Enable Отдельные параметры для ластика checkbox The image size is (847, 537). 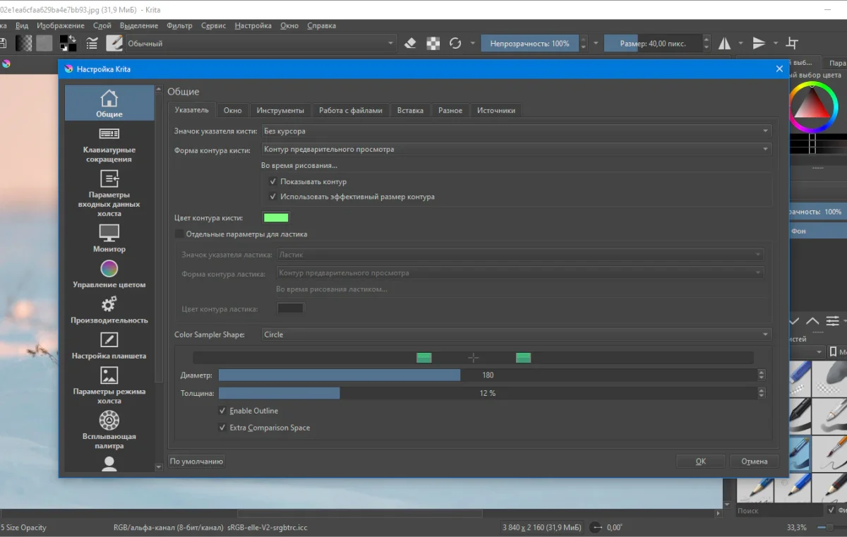pyautogui.click(x=179, y=234)
